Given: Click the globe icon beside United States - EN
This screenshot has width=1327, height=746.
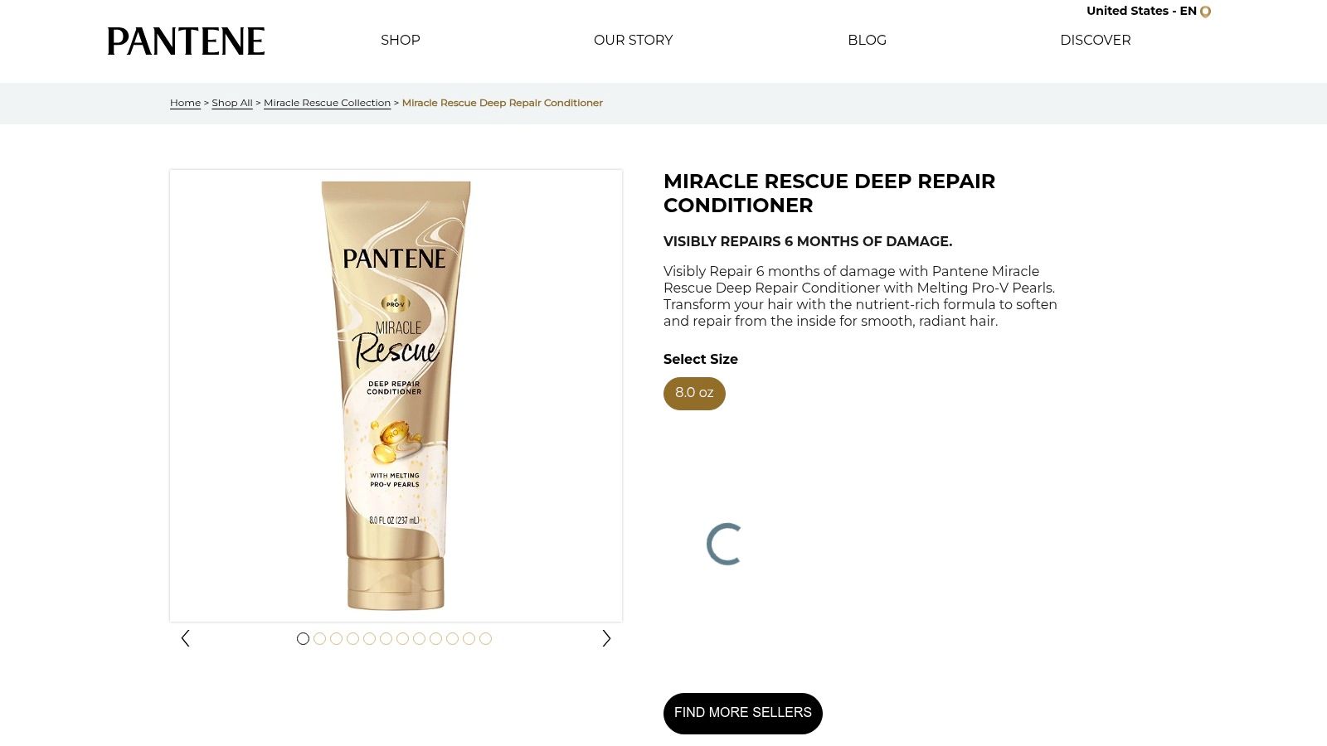Looking at the screenshot, I should [x=1205, y=12].
